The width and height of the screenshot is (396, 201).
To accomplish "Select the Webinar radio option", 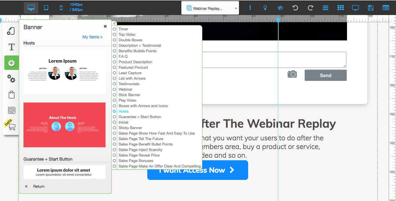I will click(x=115, y=89).
